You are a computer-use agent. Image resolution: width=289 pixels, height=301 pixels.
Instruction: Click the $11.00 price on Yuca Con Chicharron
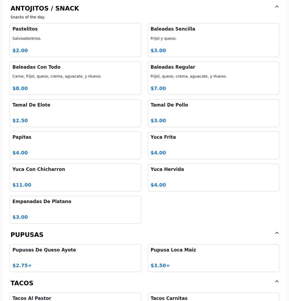(22, 185)
